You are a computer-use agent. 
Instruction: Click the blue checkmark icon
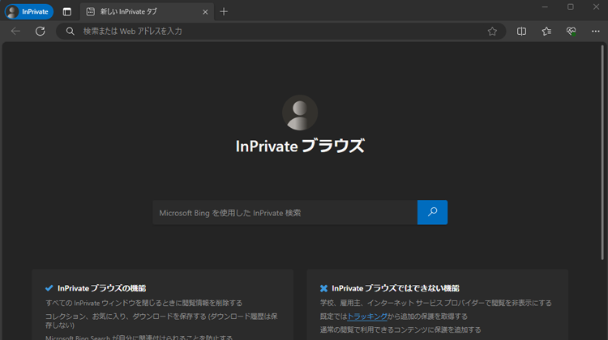[49, 288]
